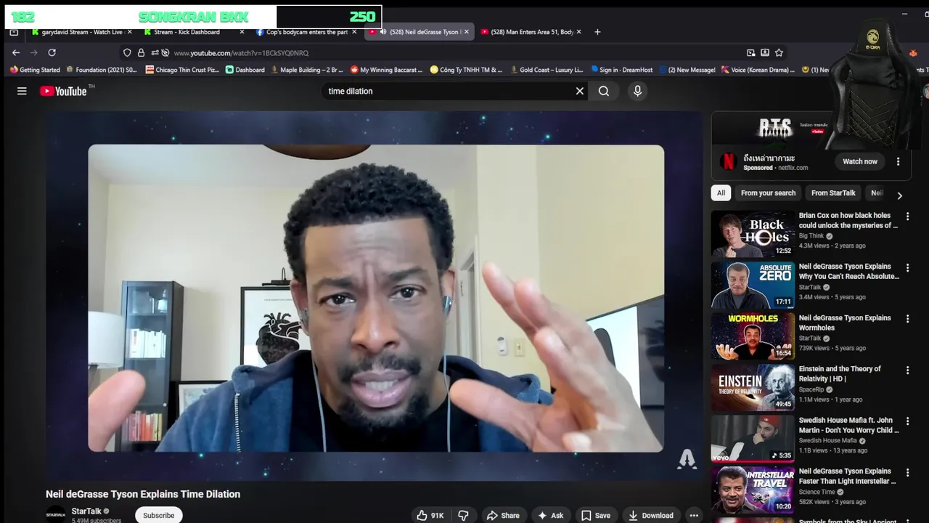Image resolution: width=929 pixels, height=523 pixels.
Task: Bookmark this page with the star
Action: (779, 52)
